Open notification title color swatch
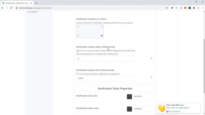Screen dimensions: 205x115 pos(129,96)
